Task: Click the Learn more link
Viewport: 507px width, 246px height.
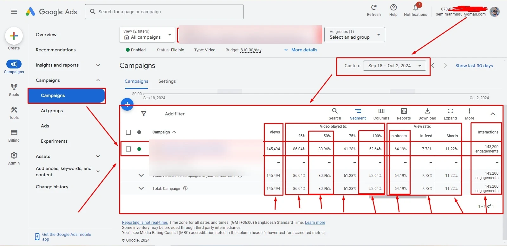Action: tap(315, 223)
